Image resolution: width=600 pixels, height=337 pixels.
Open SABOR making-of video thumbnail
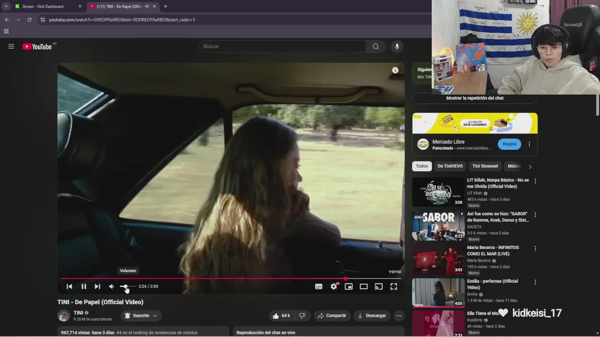[438, 226]
